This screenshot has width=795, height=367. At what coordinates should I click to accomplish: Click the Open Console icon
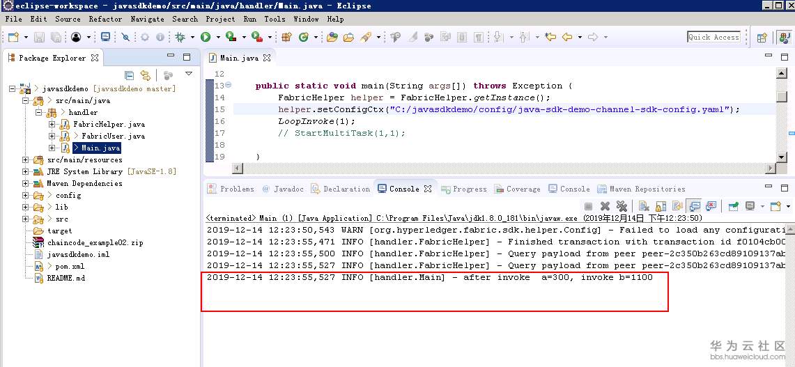775,206
